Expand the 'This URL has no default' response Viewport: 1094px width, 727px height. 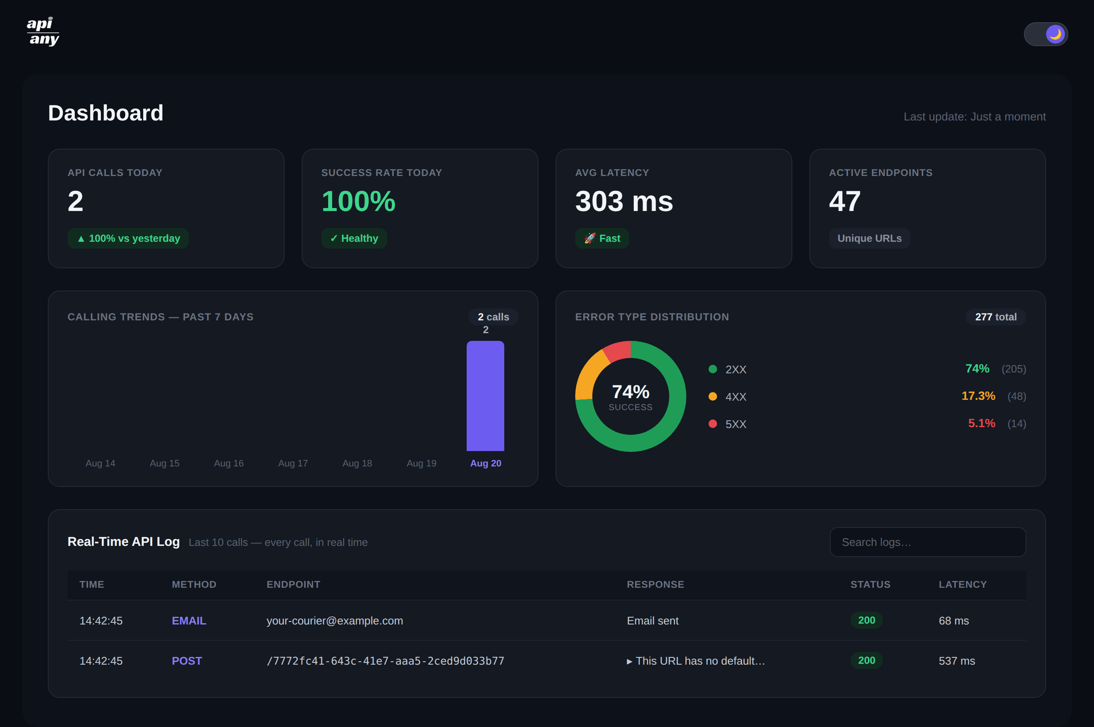[696, 661]
